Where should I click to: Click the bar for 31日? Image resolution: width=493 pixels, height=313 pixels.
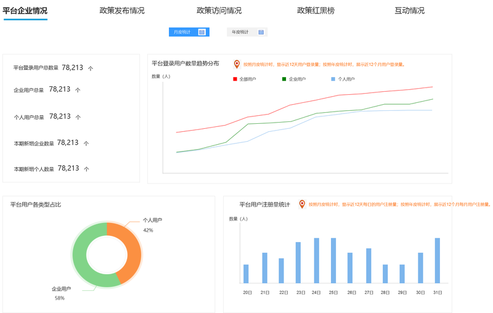(x=438, y=260)
